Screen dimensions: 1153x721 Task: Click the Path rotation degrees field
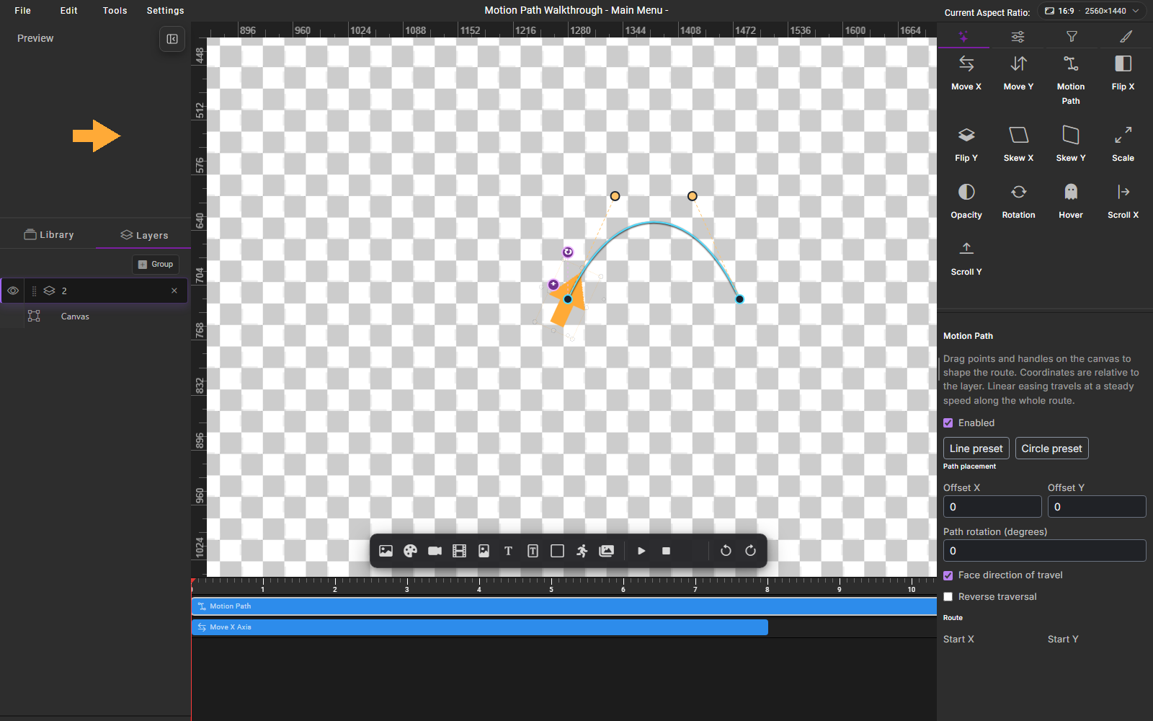[1045, 550]
